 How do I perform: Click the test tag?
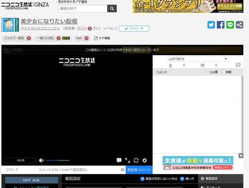79,38
